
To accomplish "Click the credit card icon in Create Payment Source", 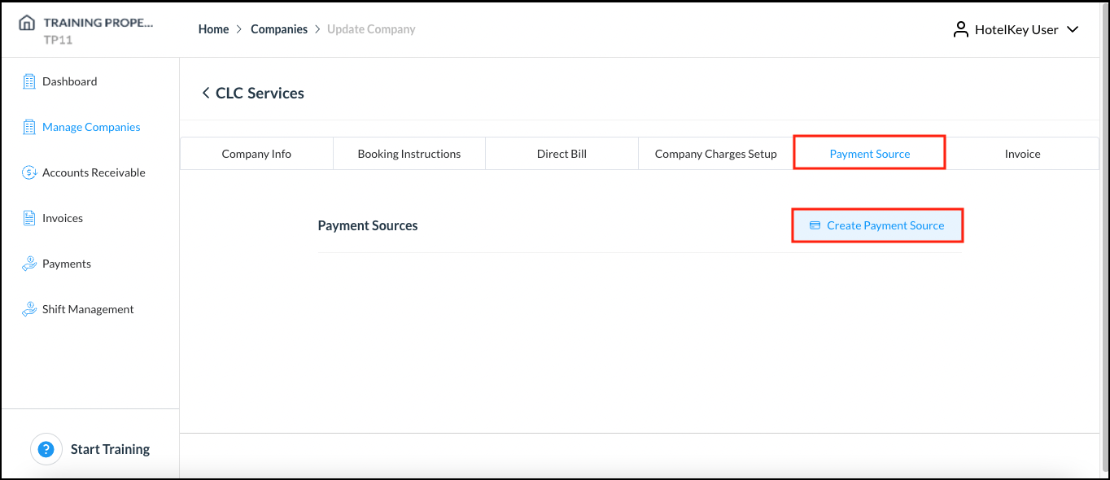I will 815,225.
